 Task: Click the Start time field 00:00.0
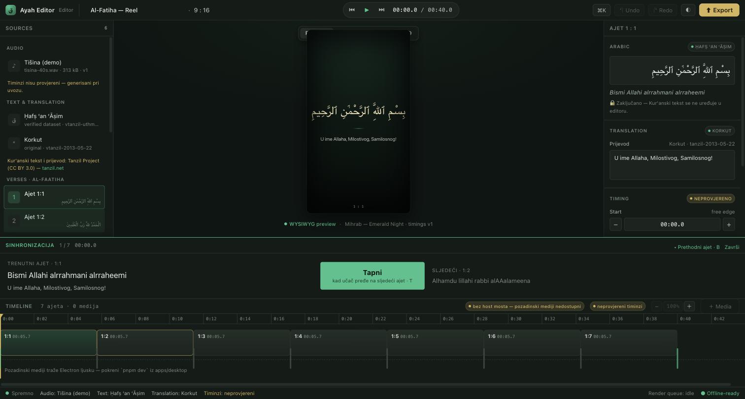(x=672, y=224)
